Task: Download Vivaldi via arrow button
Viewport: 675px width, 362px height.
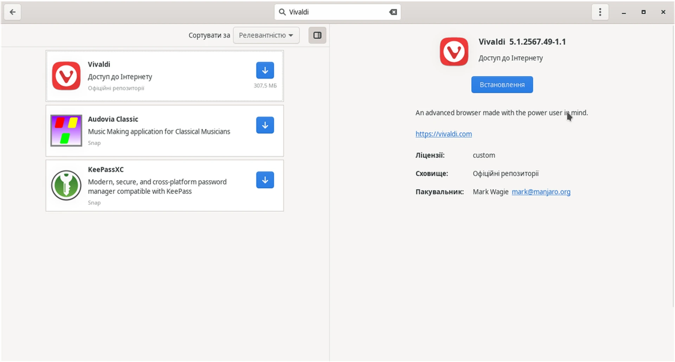Action: point(265,70)
